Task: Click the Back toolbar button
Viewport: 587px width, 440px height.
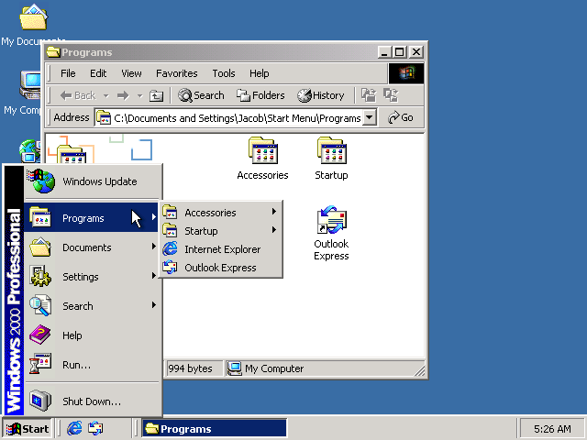Action: (x=78, y=95)
